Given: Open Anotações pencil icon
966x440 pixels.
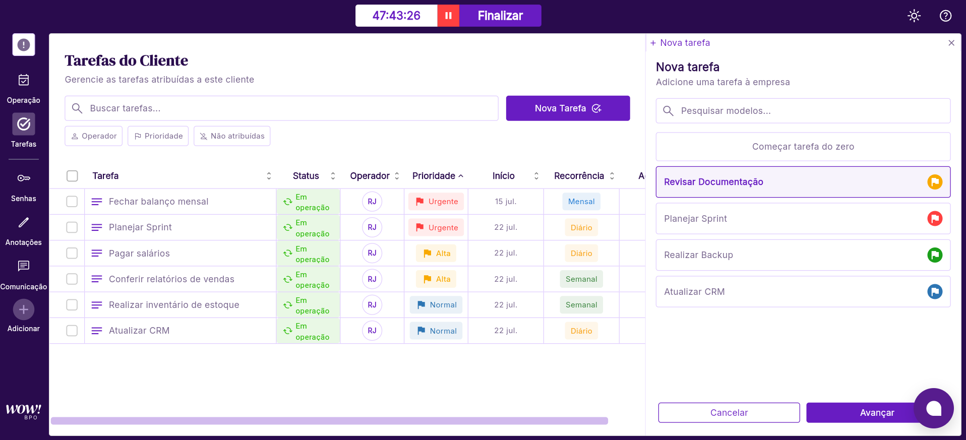Looking at the screenshot, I should [x=24, y=222].
